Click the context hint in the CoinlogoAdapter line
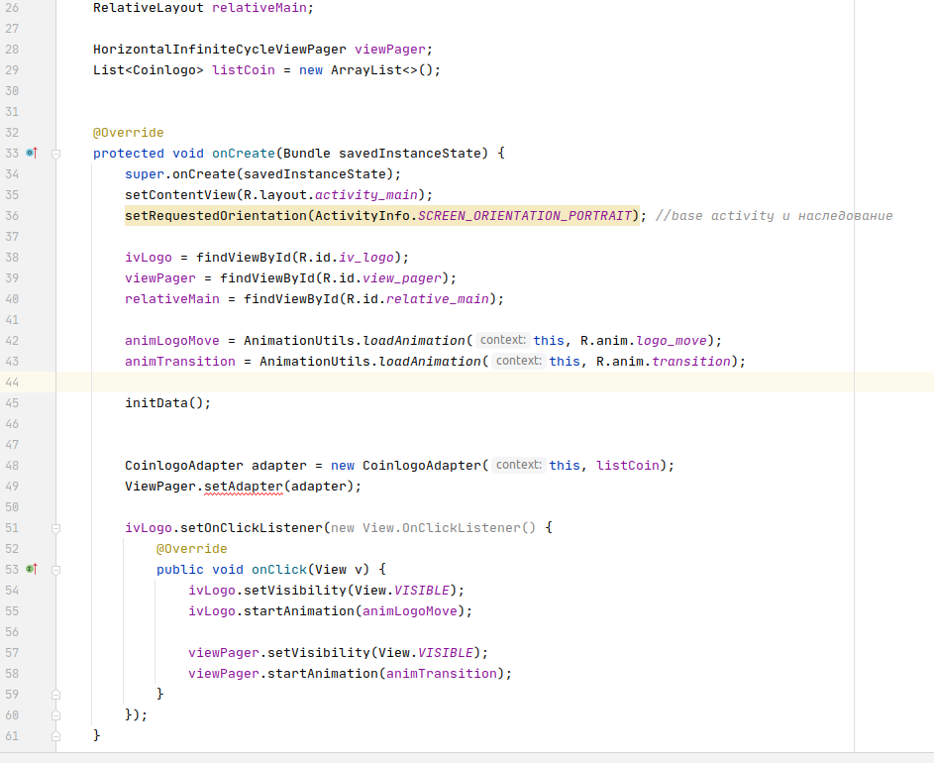This screenshot has height=763, width=934. (x=519, y=465)
